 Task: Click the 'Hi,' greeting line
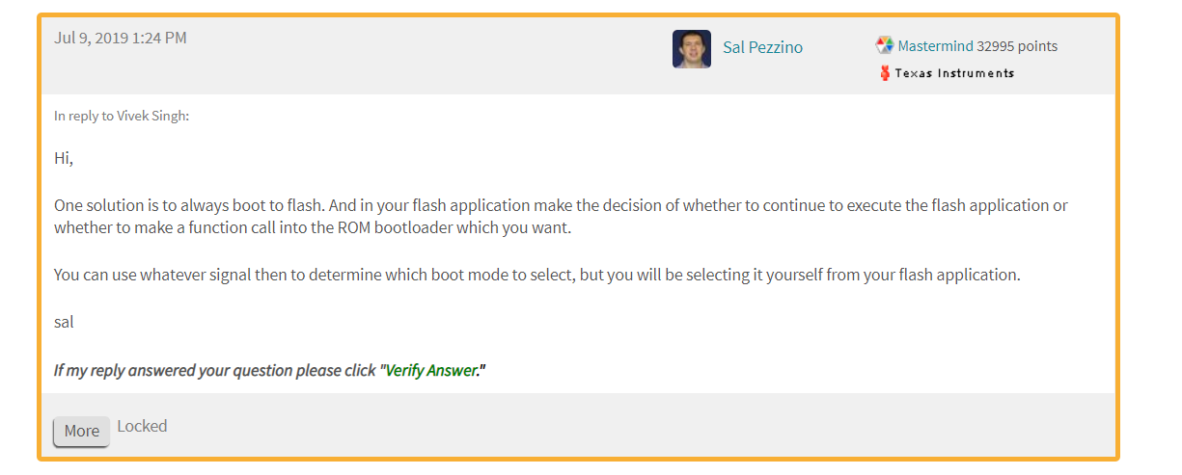click(64, 158)
